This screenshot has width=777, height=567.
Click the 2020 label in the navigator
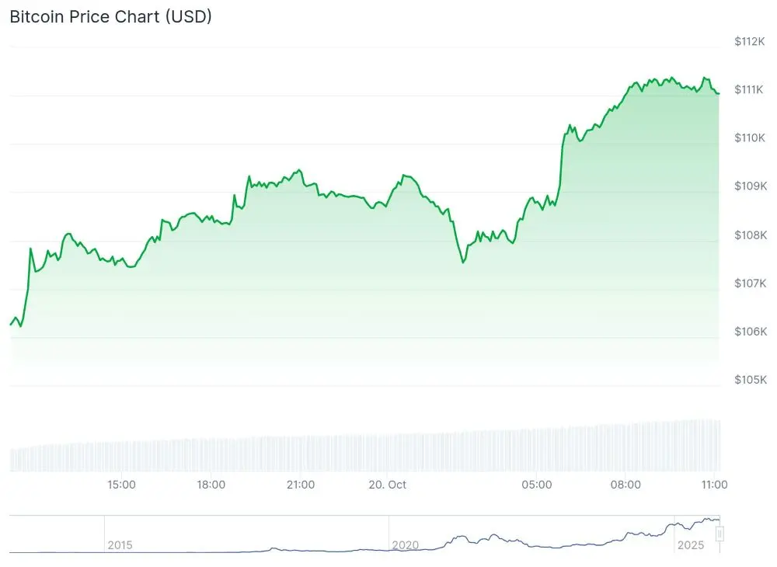coord(405,545)
